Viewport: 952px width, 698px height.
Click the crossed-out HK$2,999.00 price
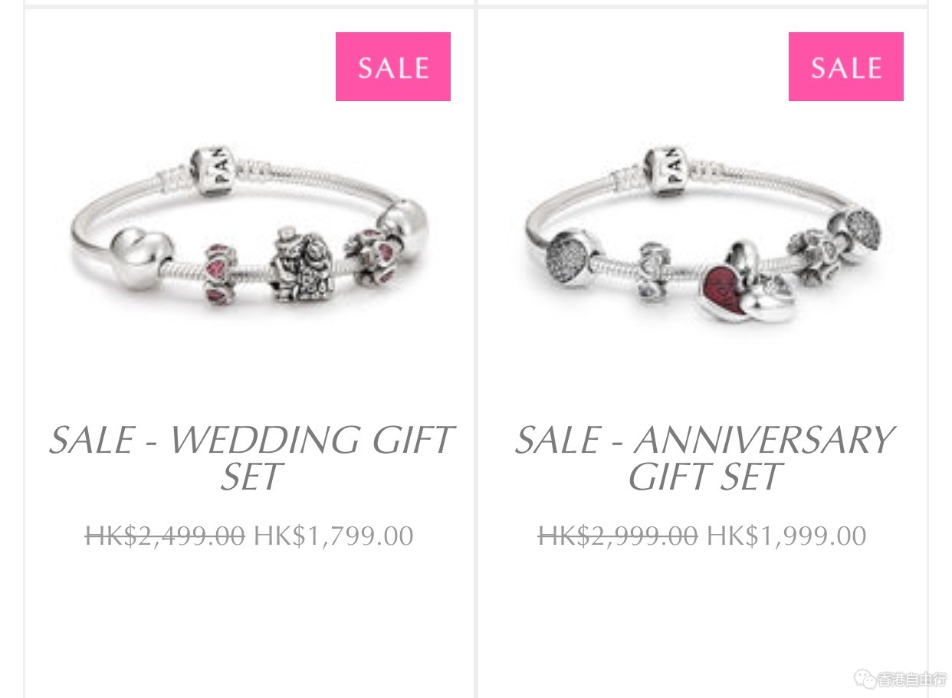(x=618, y=536)
